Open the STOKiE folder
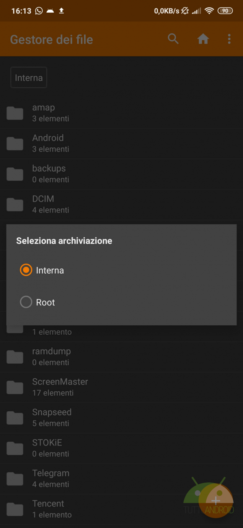This screenshot has height=528, width=243. point(47,448)
